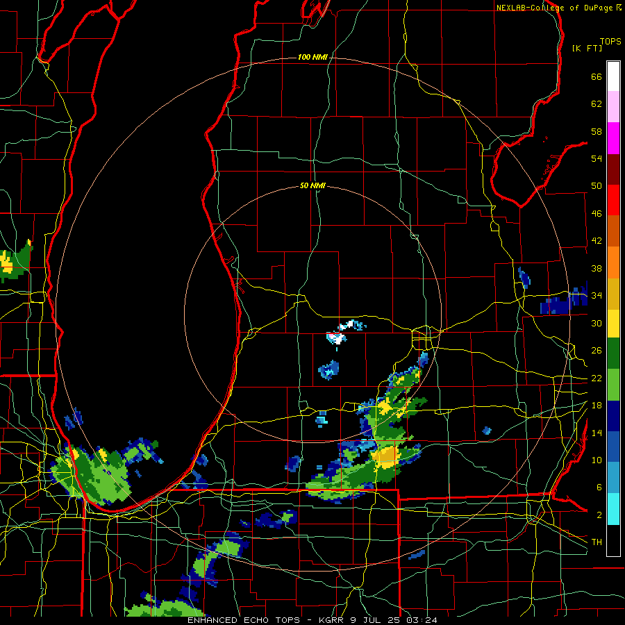Viewport: 625px width, 625px height.
Task: Pick the white swatch in the legend
Action: pos(613,76)
